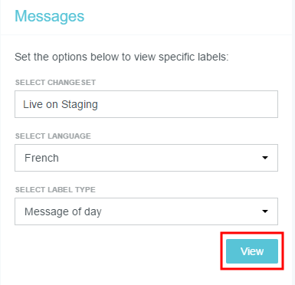
Task: Click the SELECT LABEL TYPE label
Action: tap(55, 190)
